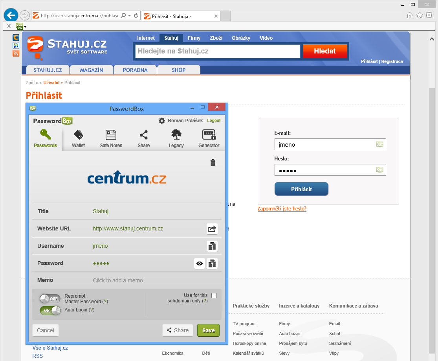Open the Passwords section in PasswordBox

pos(45,138)
